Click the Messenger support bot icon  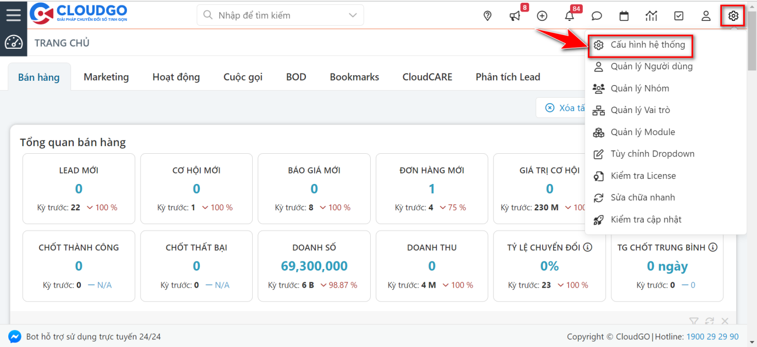click(x=15, y=337)
